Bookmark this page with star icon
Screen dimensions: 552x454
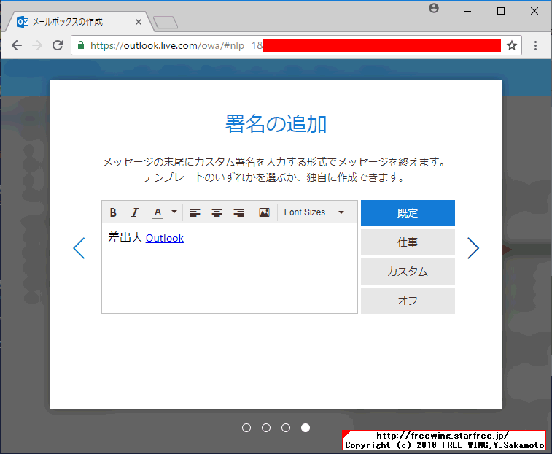click(x=511, y=45)
